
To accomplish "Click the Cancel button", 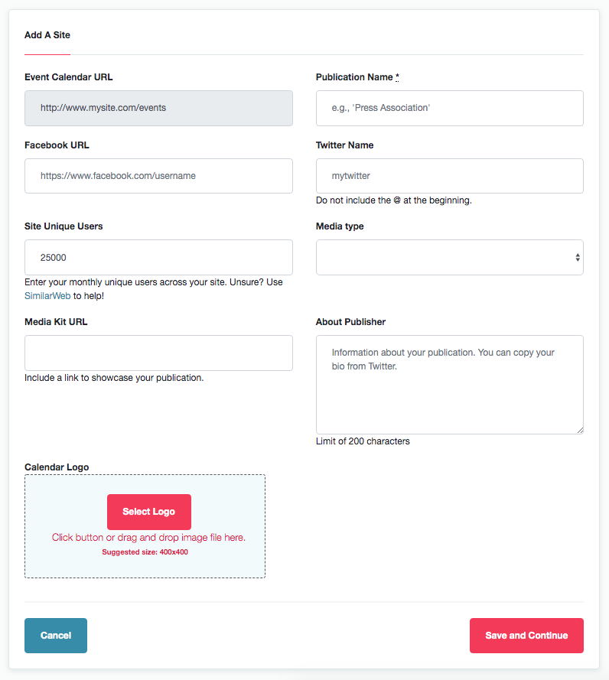I will tap(56, 636).
